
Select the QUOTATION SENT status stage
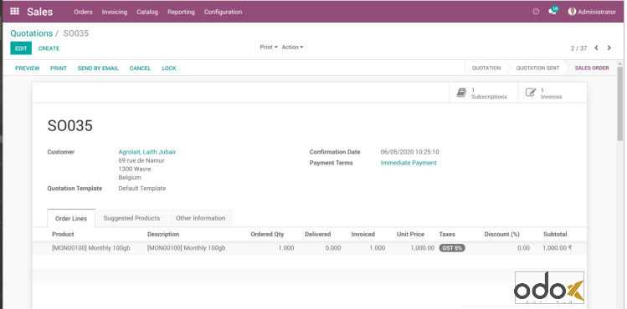pos(537,68)
